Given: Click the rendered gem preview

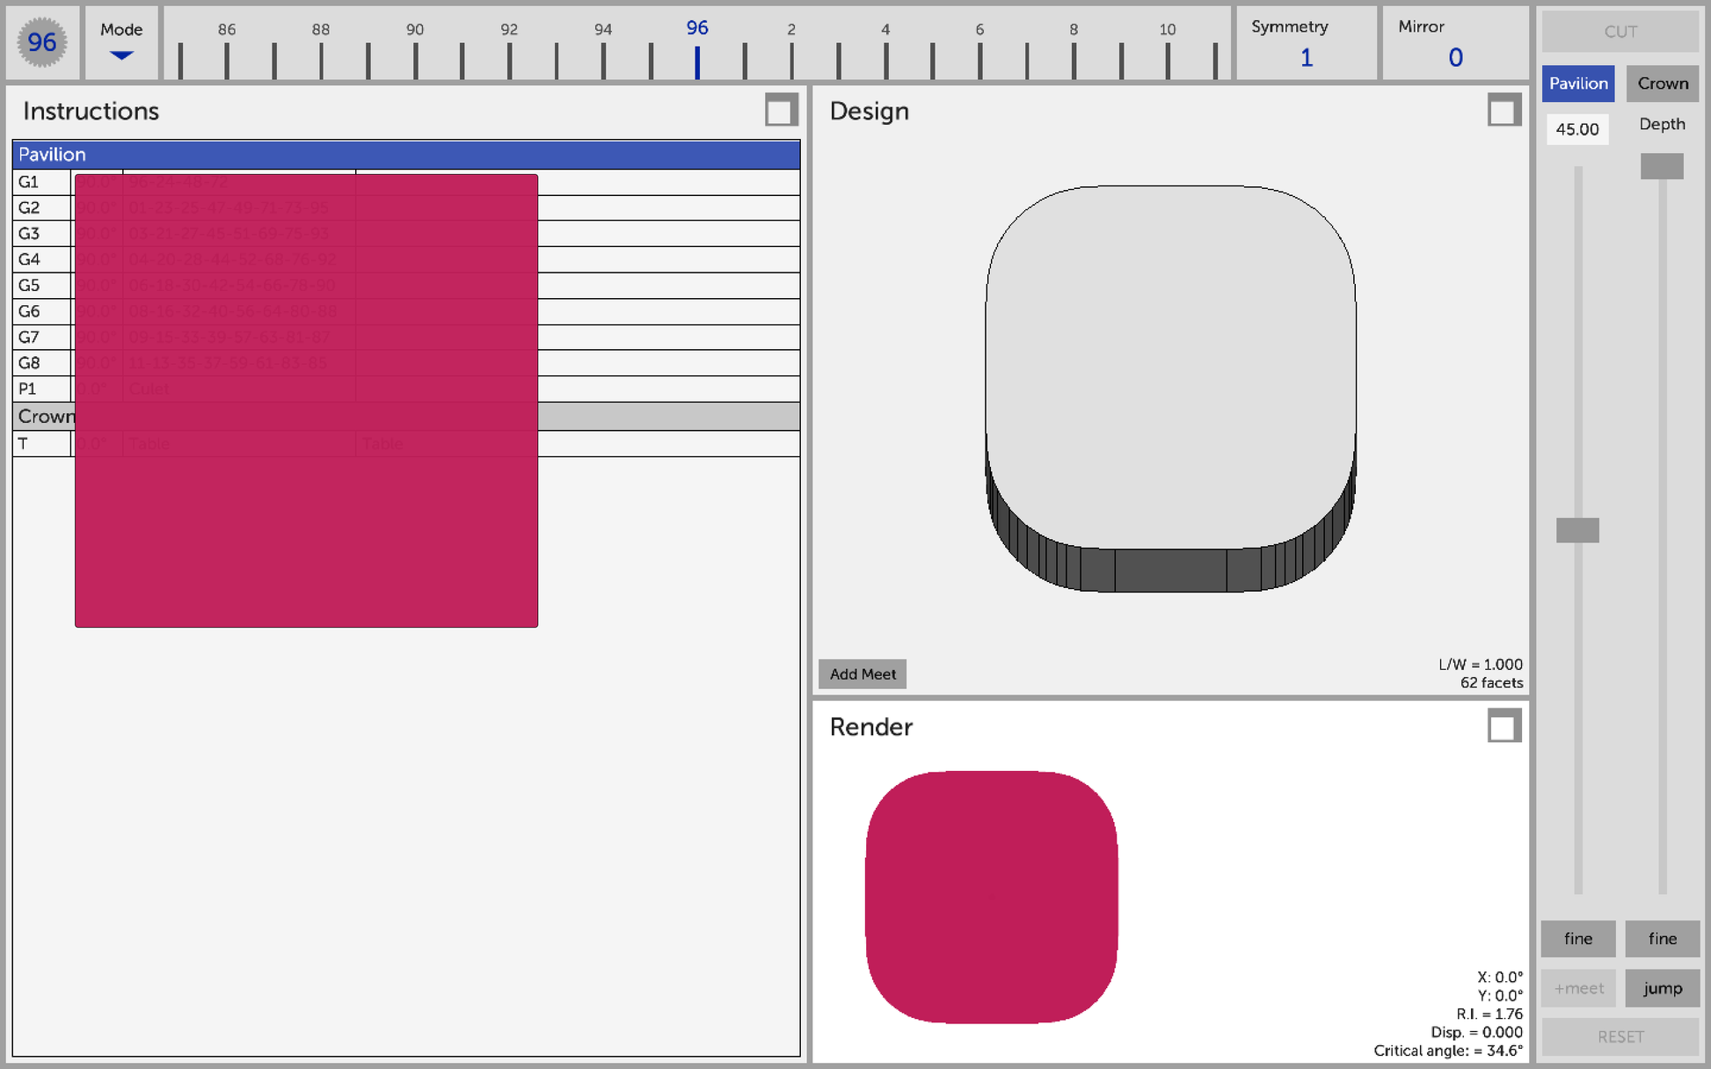Looking at the screenshot, I should click(992, 897).
